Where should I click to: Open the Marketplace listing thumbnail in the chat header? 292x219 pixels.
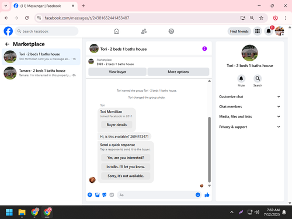[91, 61]
